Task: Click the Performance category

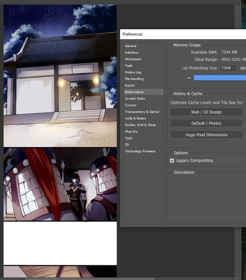Action: [143, 92]
